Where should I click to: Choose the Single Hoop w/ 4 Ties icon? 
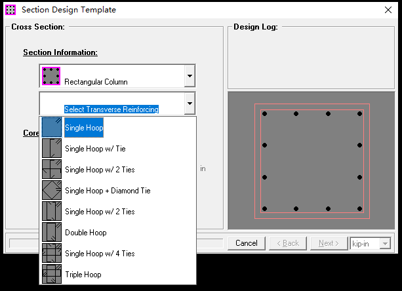point(52,254)
